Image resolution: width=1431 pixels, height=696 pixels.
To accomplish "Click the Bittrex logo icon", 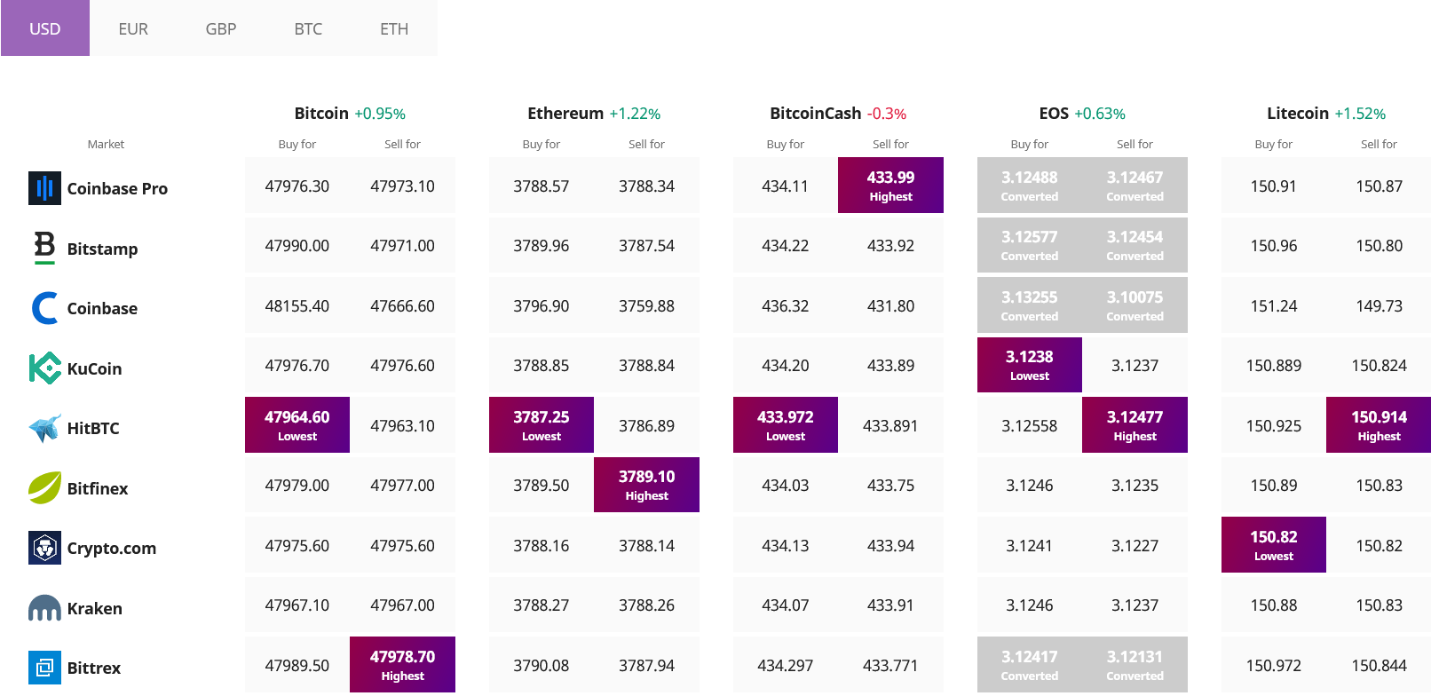I will pos(44,668).
